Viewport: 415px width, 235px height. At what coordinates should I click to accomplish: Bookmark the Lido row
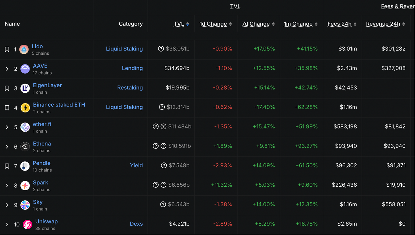7,49
